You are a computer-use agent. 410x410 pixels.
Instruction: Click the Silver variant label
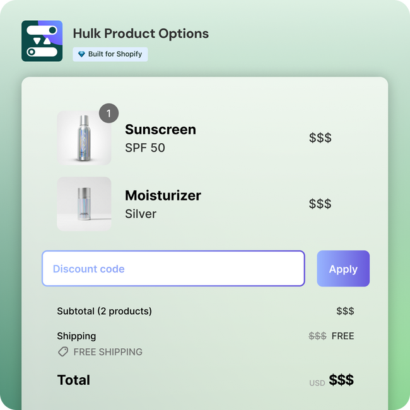coord(141,214)
